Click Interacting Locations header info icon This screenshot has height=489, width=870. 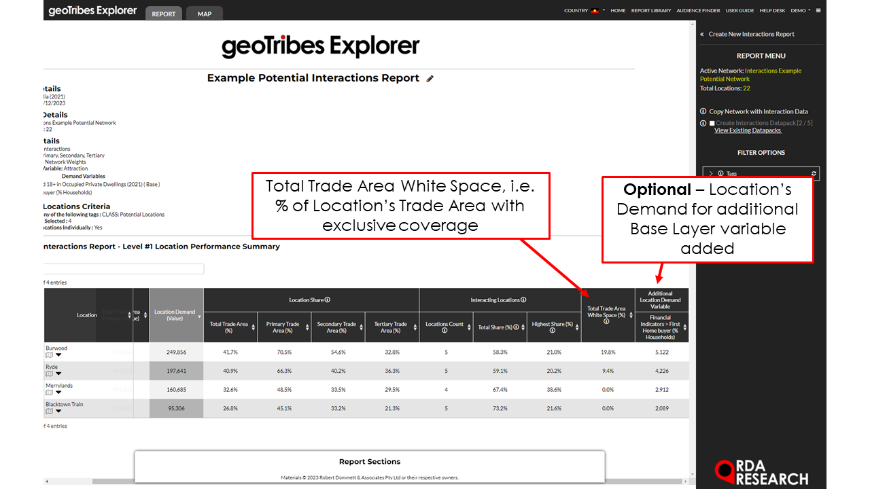pos(523,300)
